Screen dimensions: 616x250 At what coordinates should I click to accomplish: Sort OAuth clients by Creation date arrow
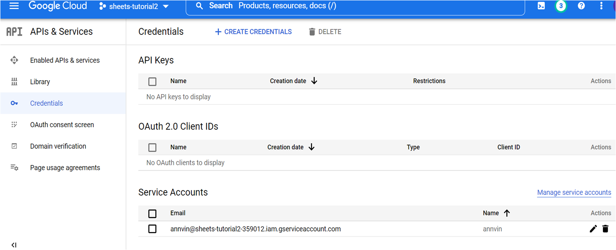[311, 147]
